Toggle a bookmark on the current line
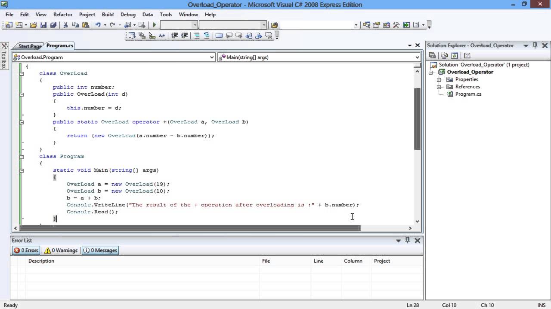 point(219,36)
